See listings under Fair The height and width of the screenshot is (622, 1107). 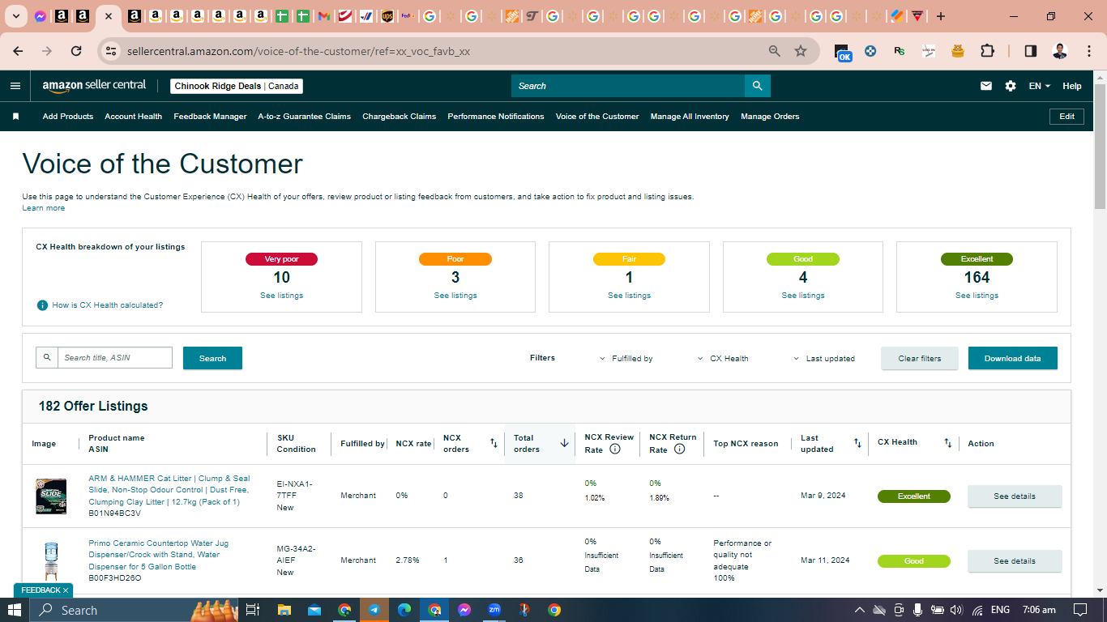pyautogui.click(x=630, y=296)
